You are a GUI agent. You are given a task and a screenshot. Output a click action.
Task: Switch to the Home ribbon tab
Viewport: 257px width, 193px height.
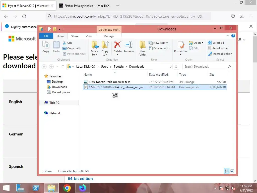pos(60,36)
